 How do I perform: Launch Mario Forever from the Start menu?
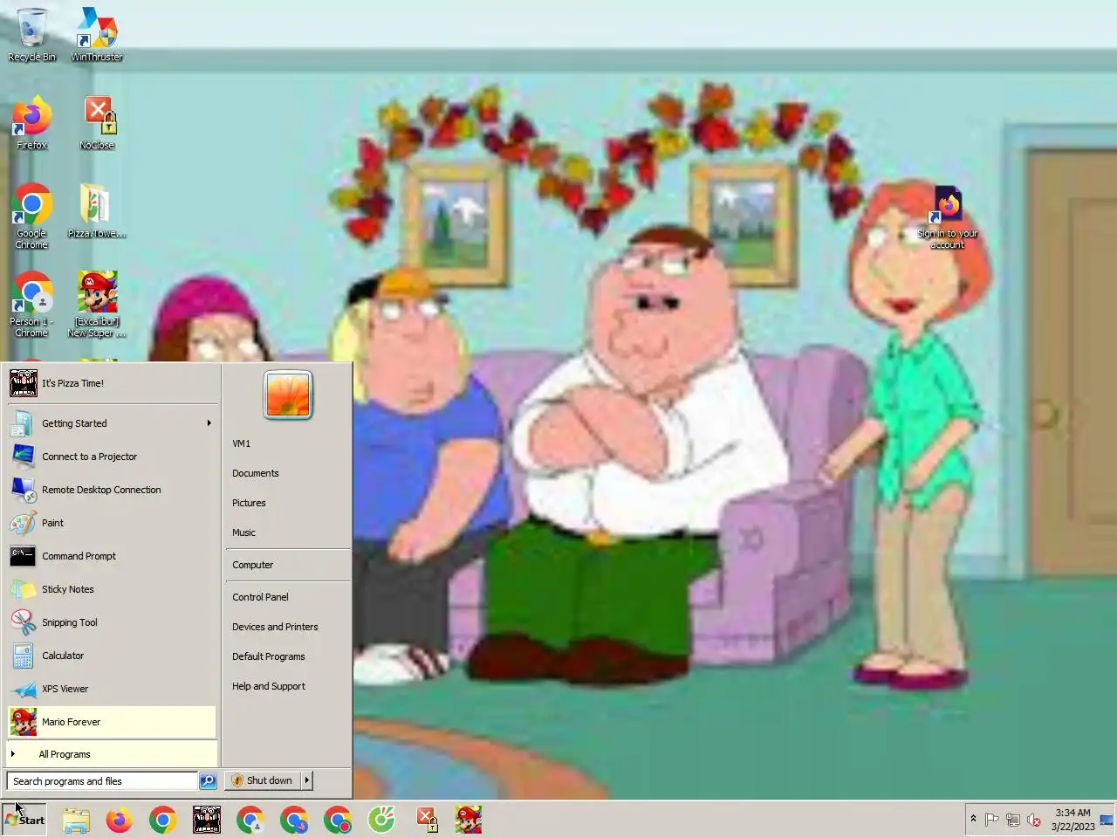pos(113,722)
